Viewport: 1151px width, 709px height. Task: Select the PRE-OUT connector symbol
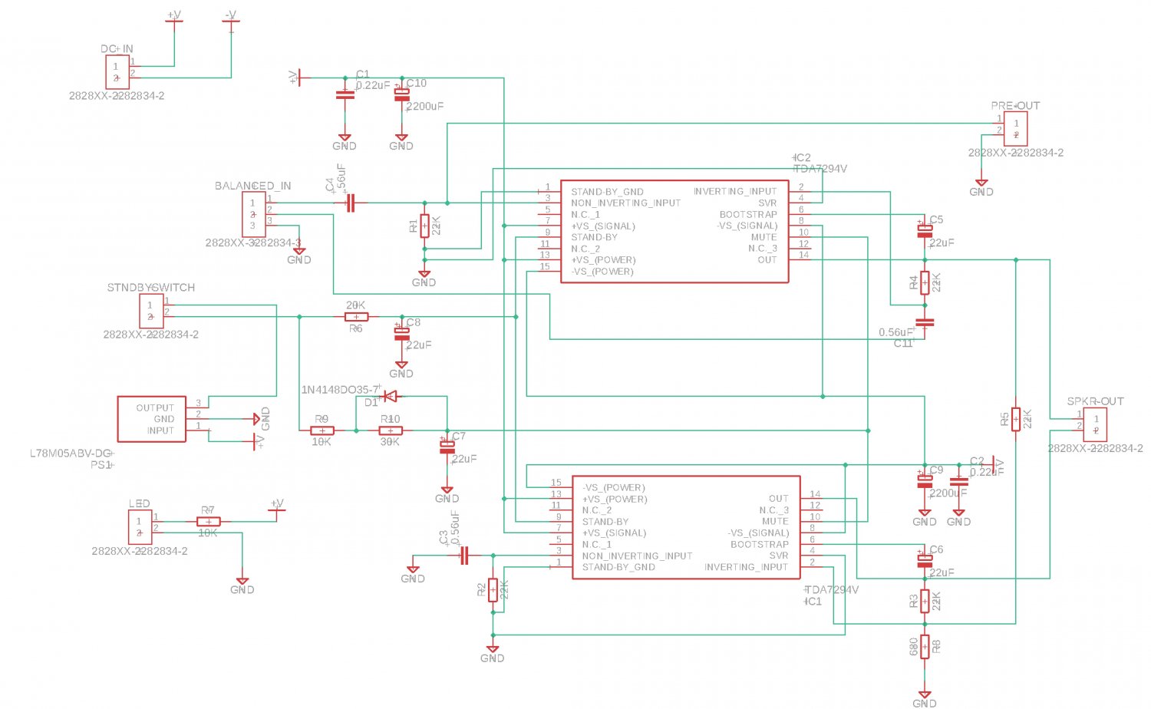click(1015, 129)
